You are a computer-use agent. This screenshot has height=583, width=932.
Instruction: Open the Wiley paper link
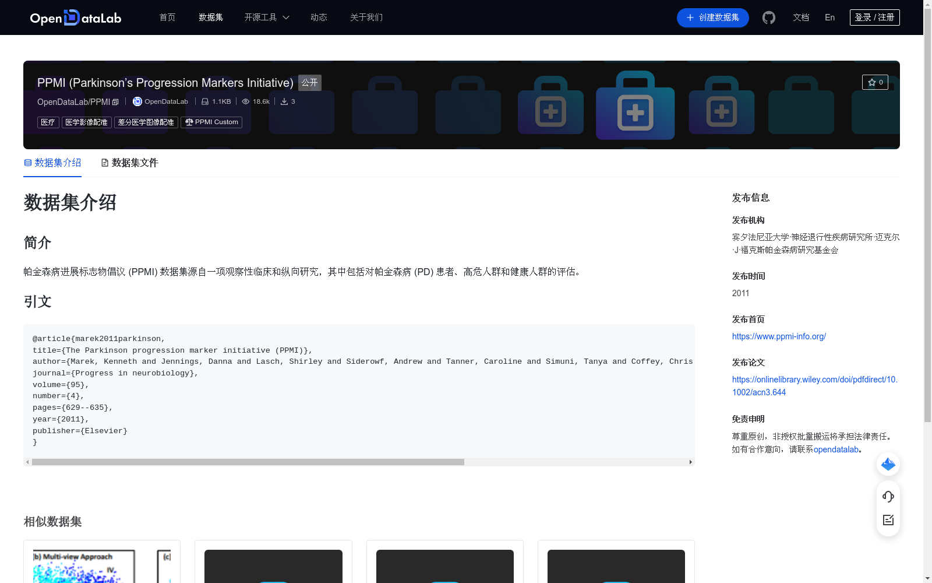pos(815,386)
